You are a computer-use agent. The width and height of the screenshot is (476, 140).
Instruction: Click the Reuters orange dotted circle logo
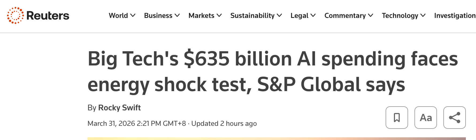coord(15,15)
